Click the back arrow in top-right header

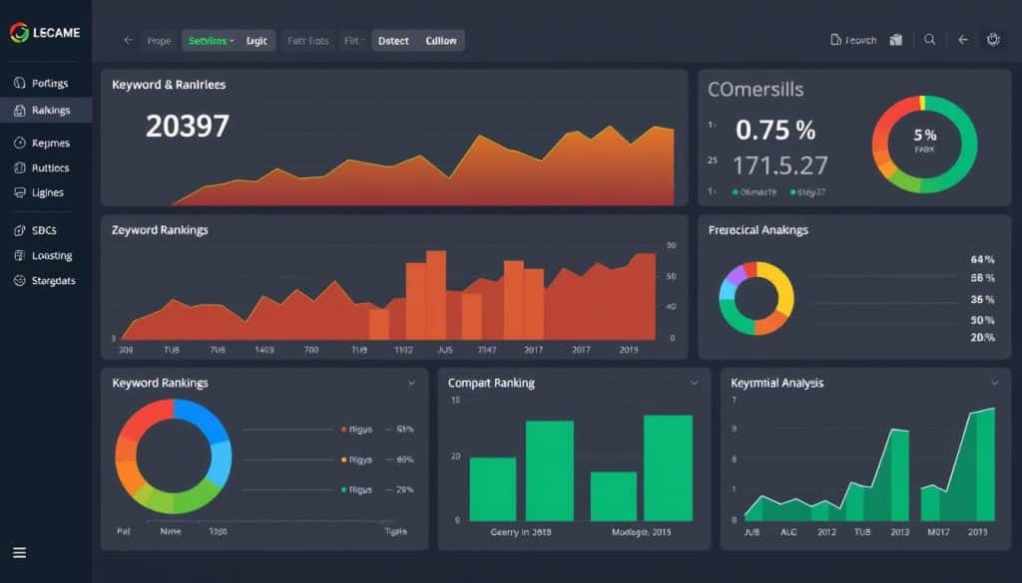pos(963,40)
